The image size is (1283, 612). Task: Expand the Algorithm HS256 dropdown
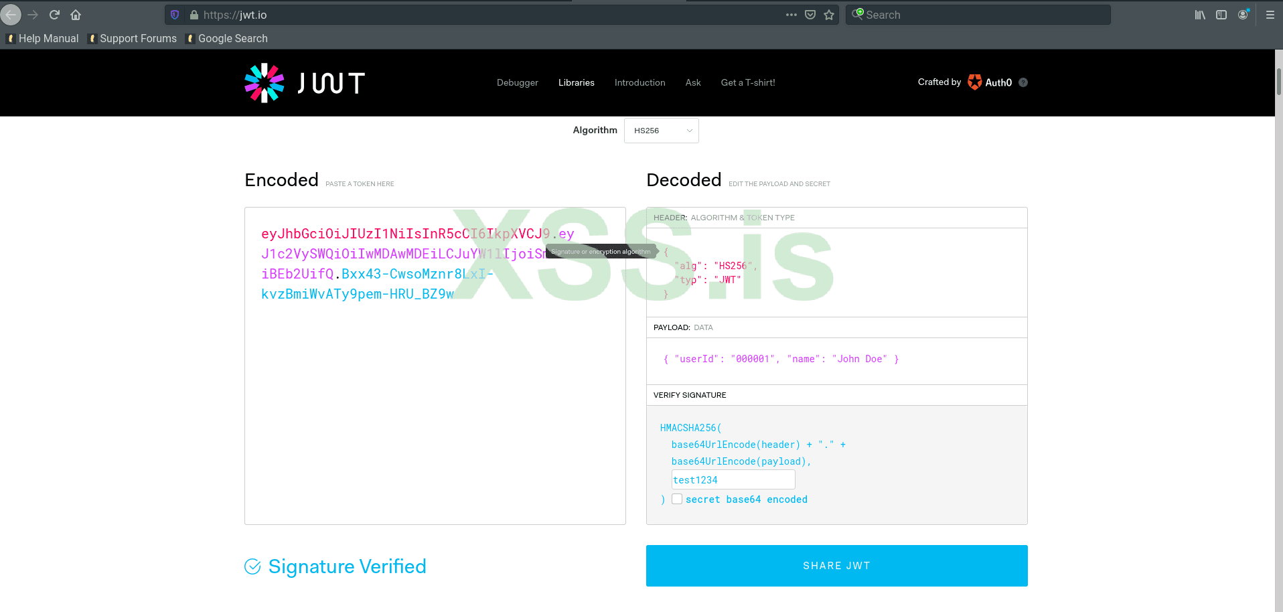tap(662, 131)
